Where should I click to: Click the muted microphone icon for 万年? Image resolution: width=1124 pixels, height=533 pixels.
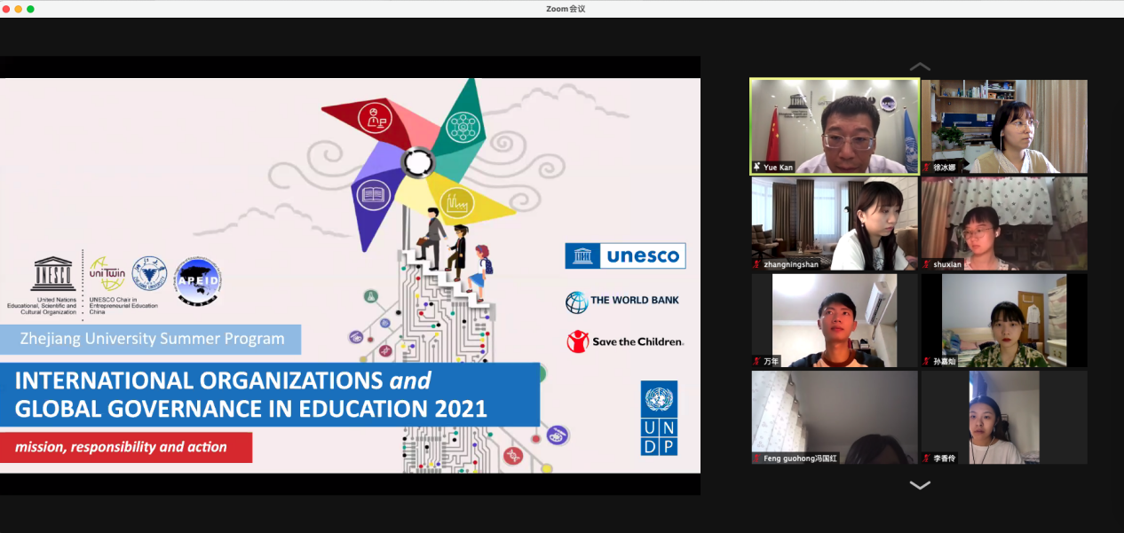click(x=757, y=361)
